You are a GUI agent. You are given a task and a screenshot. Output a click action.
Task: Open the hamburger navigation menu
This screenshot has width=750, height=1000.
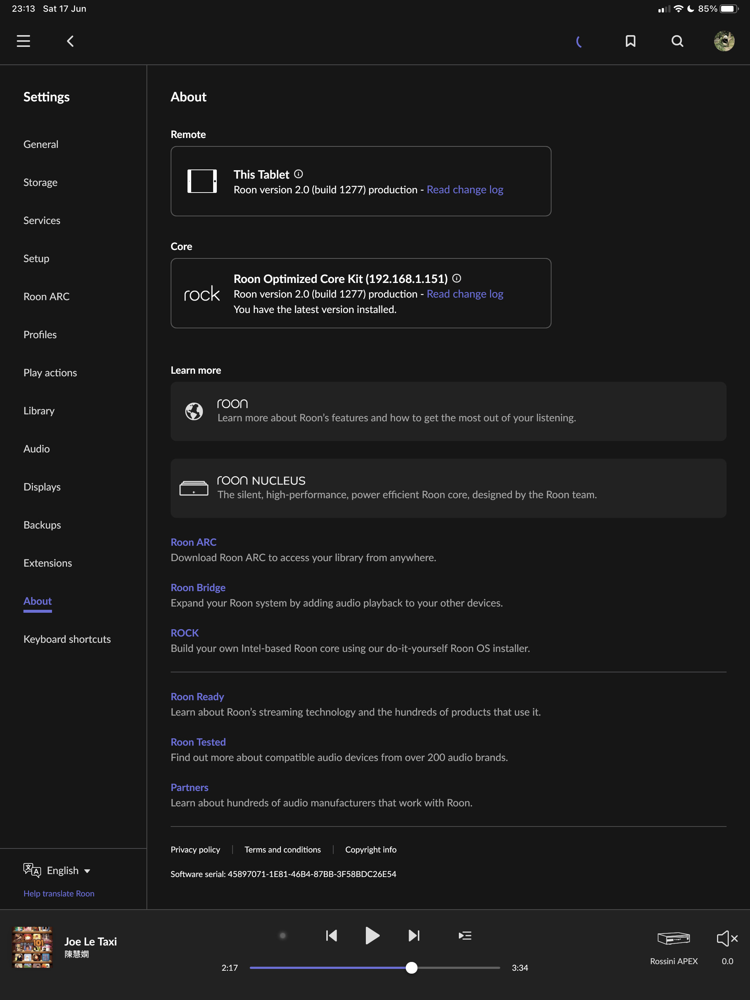(23, 41)
